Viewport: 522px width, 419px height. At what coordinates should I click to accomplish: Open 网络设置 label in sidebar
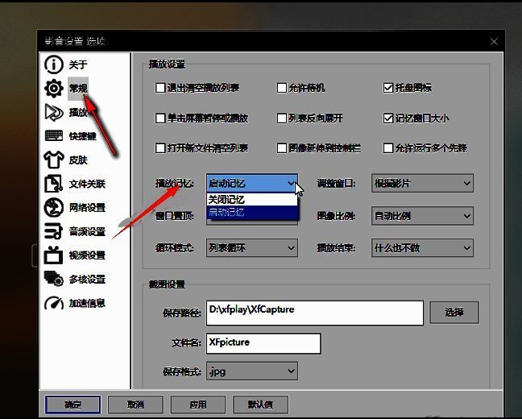(x=87, y=208)
